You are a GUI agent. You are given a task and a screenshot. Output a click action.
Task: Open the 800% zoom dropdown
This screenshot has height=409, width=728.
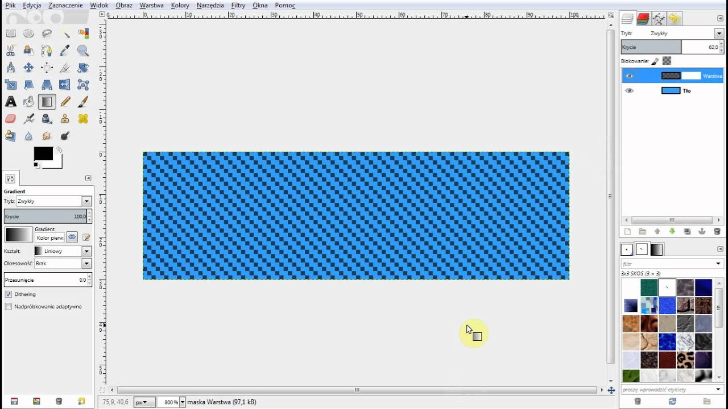coord(182,402)
